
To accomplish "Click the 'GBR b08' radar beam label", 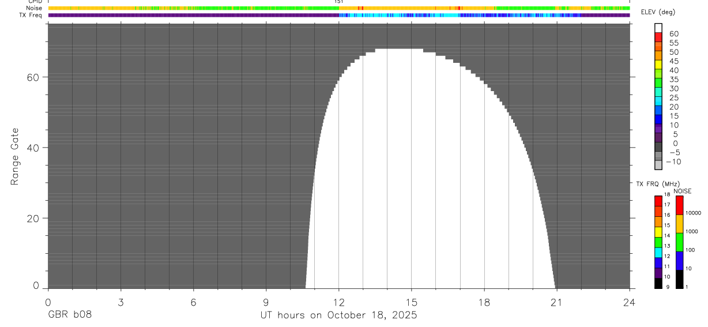I will (x=69, y=315).
